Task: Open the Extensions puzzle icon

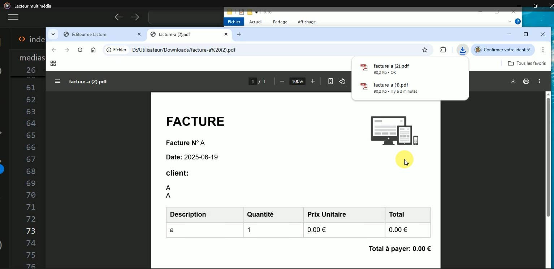Action: coord(443,50)
